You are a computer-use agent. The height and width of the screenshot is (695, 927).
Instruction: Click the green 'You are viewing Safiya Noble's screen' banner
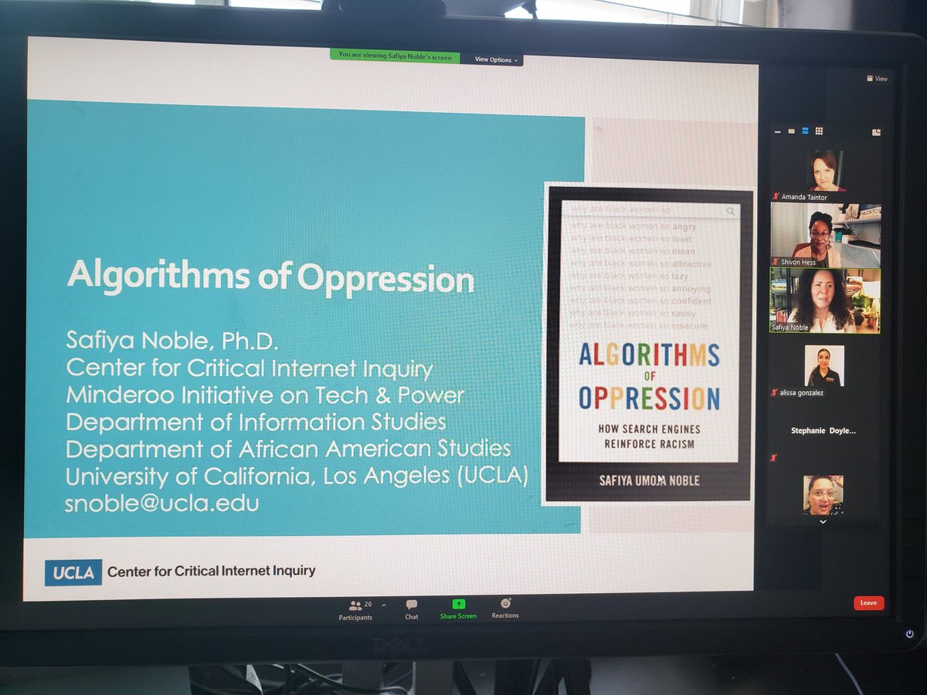396,57
